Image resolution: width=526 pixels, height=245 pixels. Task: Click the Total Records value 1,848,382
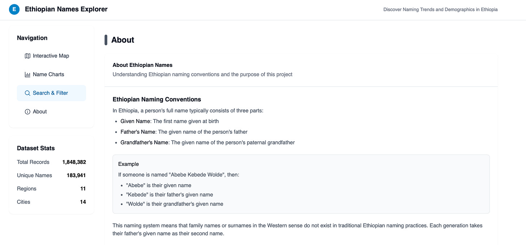[74, 162]
